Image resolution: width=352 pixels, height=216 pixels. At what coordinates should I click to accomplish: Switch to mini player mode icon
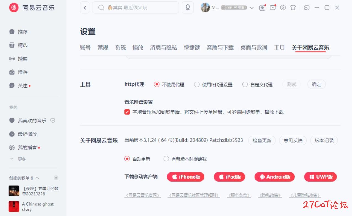click(x=306, y=8)
